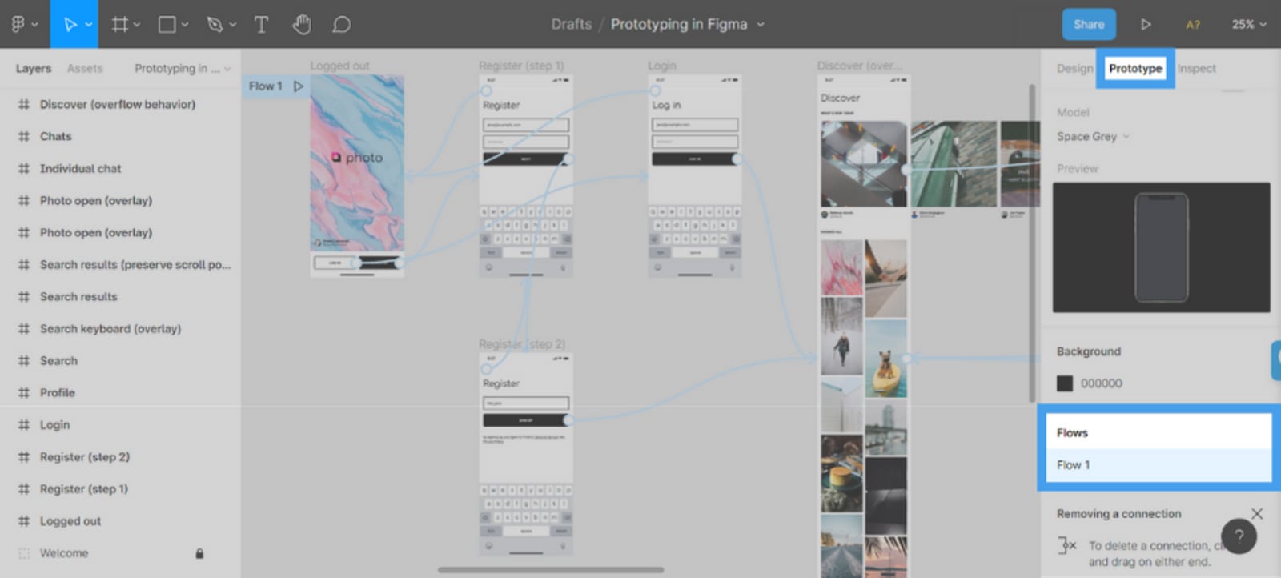Open the Space Grey model dropdown
Screen dimensions: 1281x578
(1093, 136)
